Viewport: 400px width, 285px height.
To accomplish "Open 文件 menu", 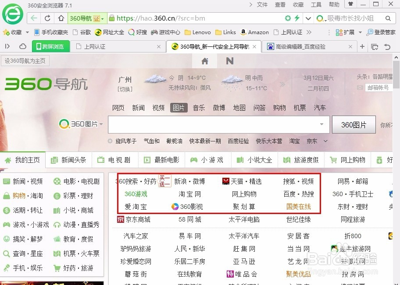I will pos(262,4).
